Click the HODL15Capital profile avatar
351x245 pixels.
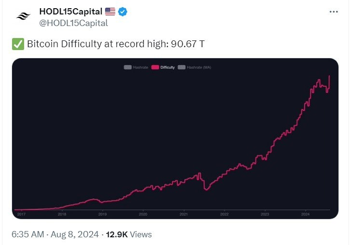pos(23,16)
